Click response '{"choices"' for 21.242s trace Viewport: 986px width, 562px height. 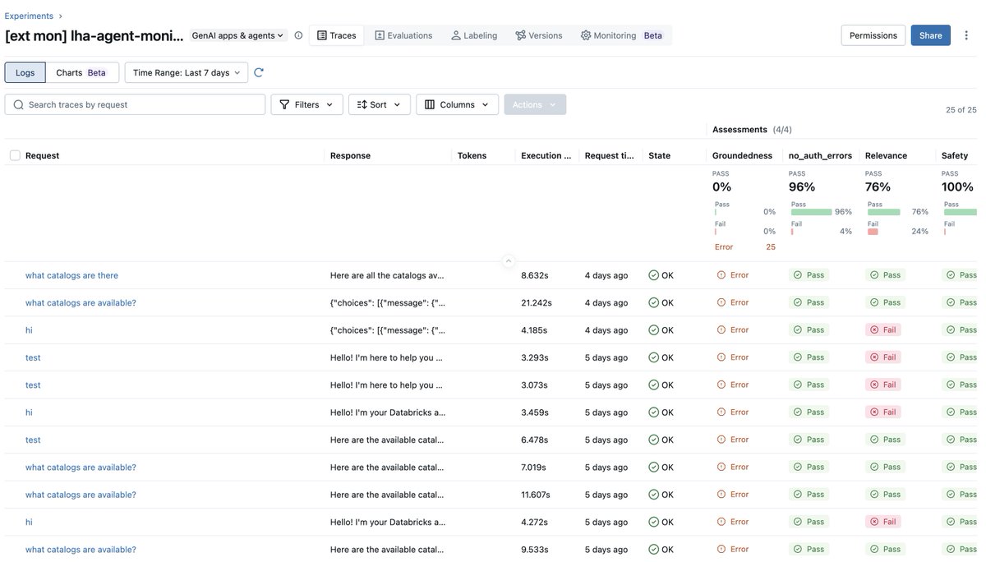click(387, 302)
